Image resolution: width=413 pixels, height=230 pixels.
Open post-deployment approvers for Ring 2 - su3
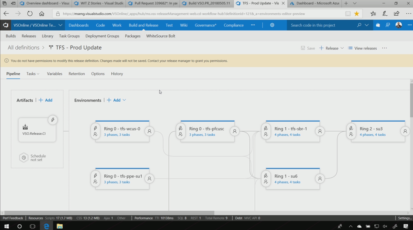[405, 131]
